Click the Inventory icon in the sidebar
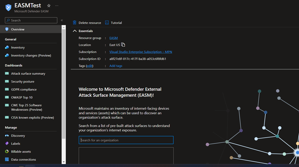 pos(7,47)
